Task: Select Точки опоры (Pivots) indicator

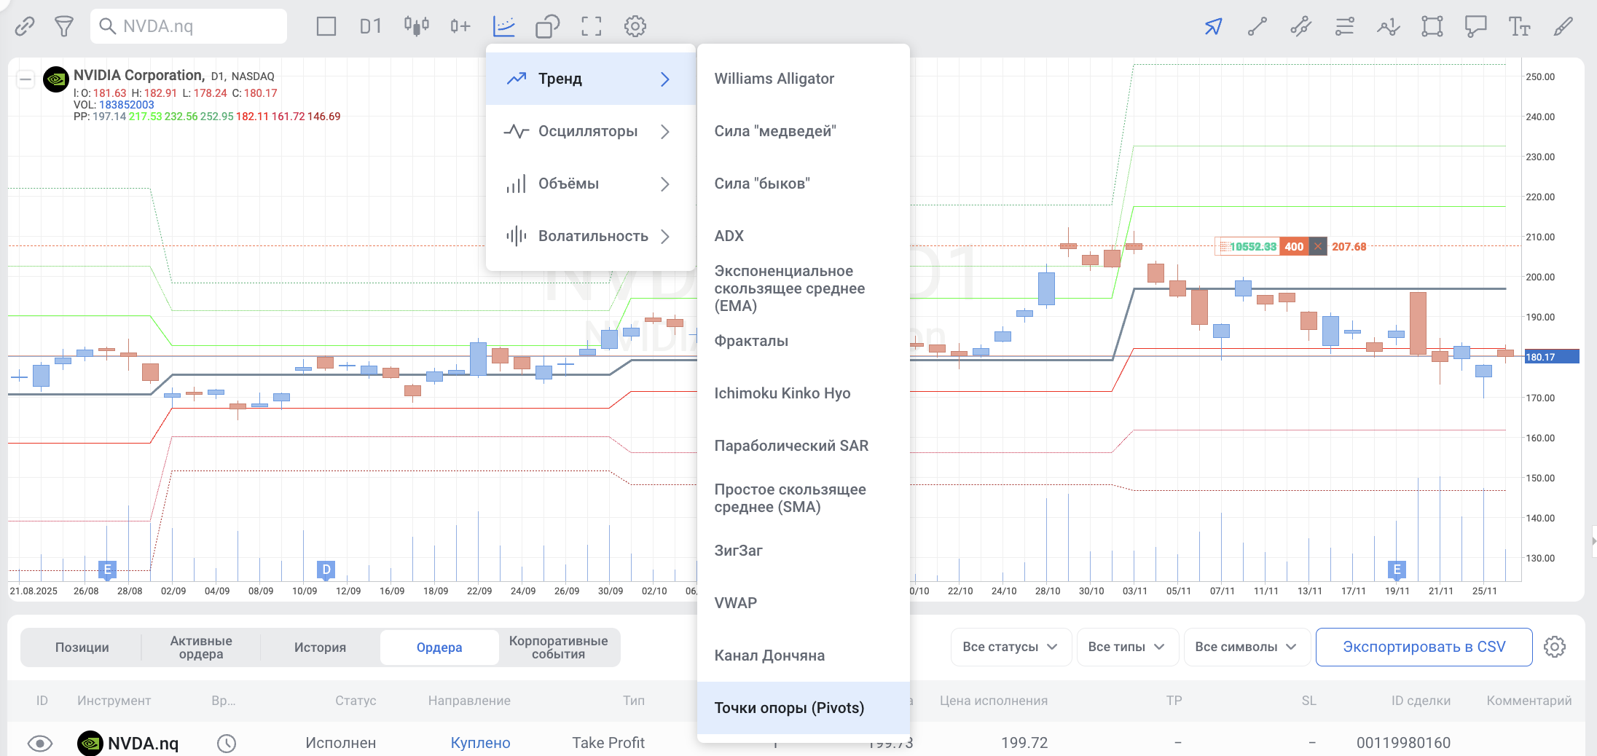Action: click(x=804, y=708)
